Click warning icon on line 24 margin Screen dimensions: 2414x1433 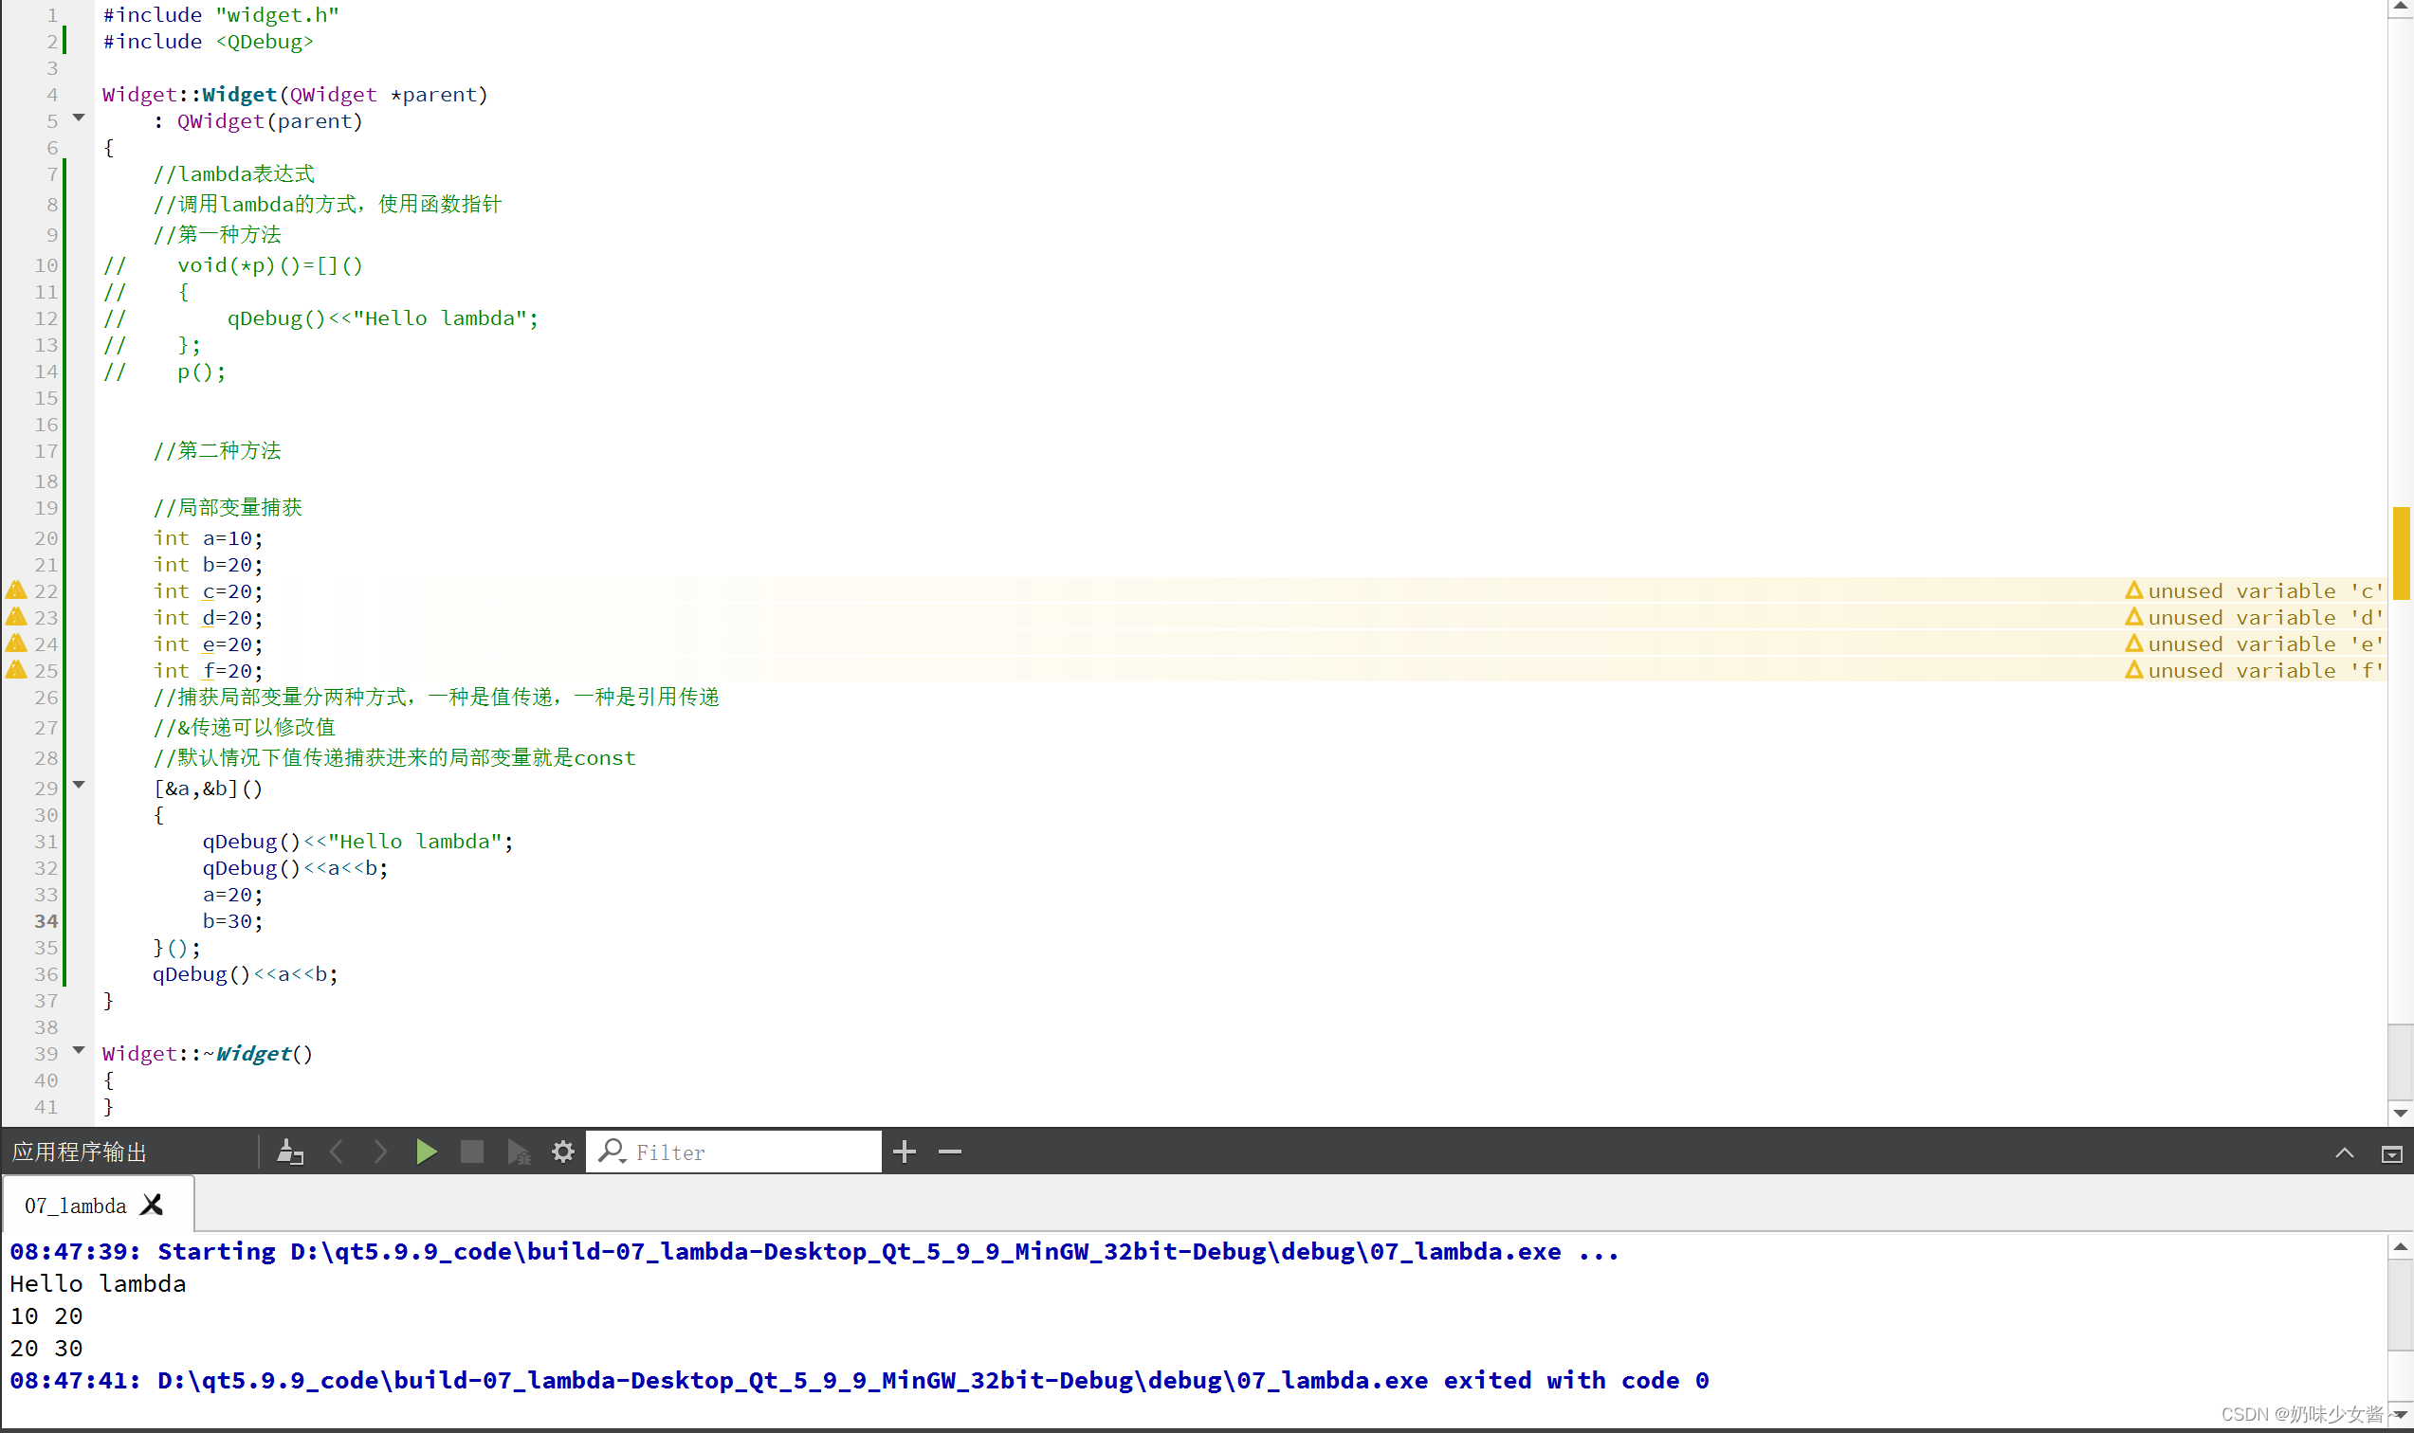16,644
